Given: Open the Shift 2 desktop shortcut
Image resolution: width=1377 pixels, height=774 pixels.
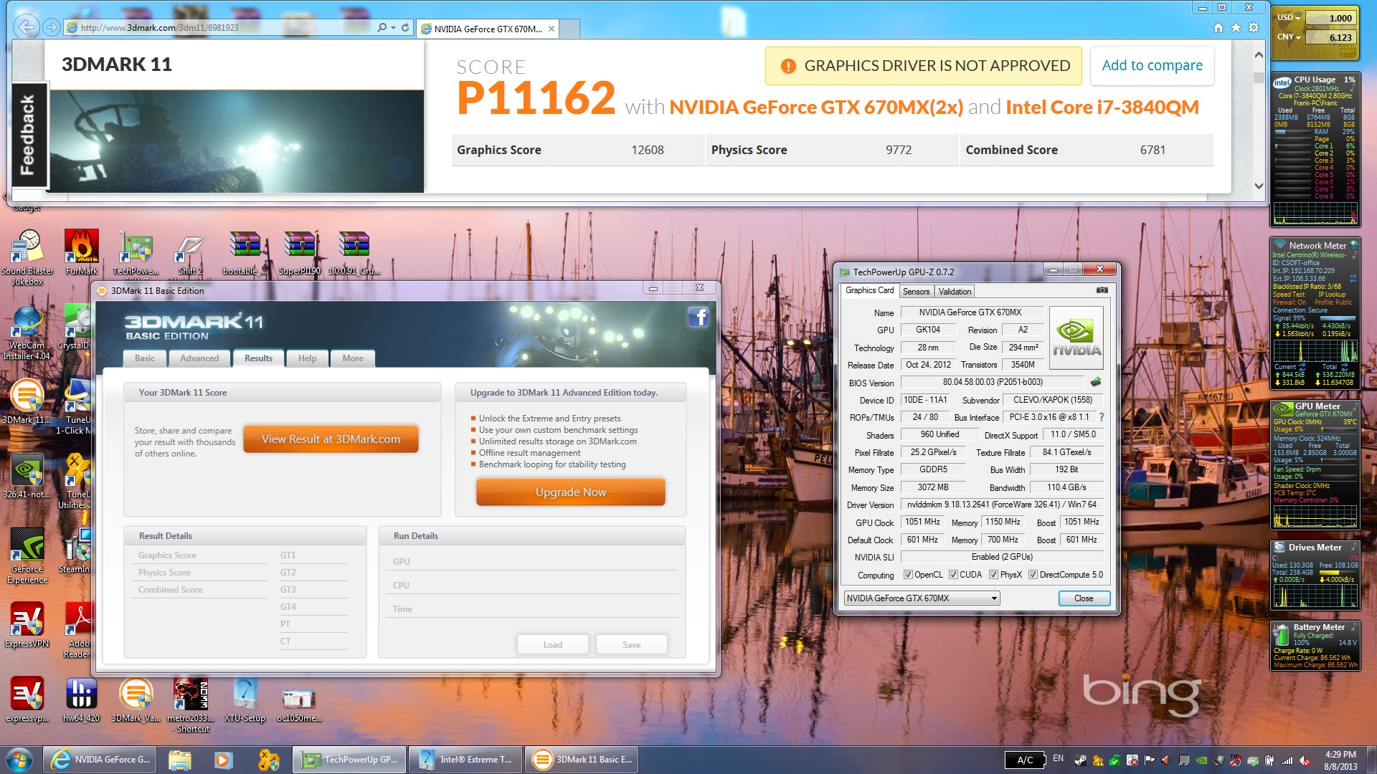Looking at the screenshot, I should pos(190,252).
